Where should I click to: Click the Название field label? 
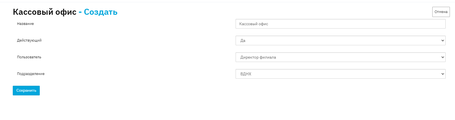coord(25,24)
